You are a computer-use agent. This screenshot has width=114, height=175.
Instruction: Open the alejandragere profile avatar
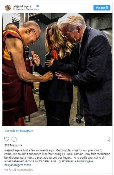coord(8,8)
